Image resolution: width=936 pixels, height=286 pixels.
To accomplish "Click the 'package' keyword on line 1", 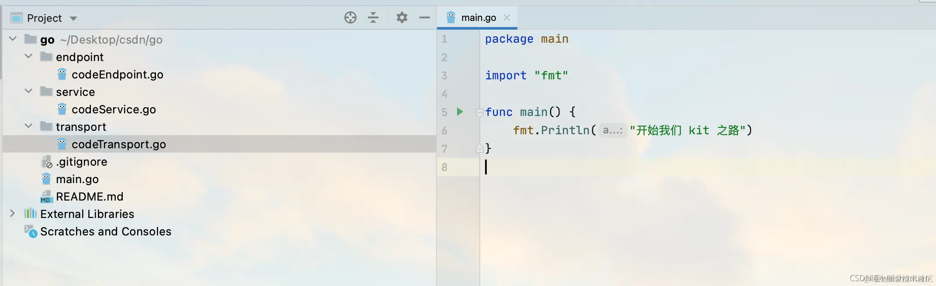I will [509, 39].
